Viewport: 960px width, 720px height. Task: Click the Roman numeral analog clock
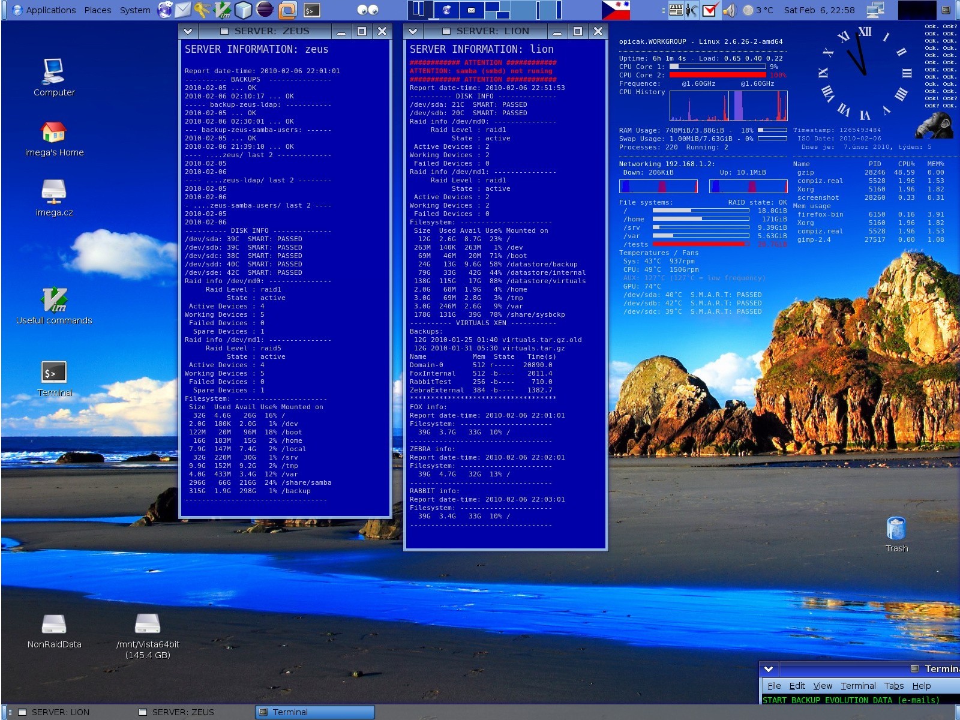(x=865, y=73)
